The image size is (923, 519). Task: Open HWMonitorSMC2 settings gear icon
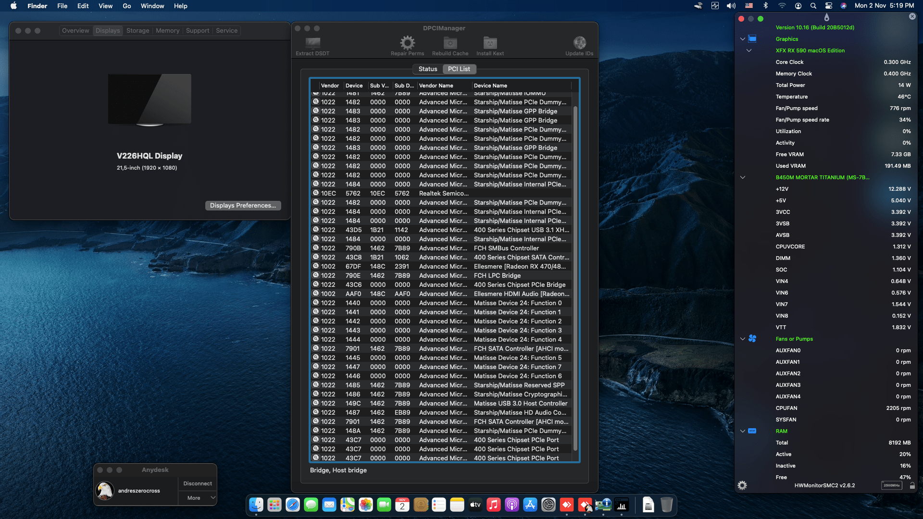(x=742, y=485)
